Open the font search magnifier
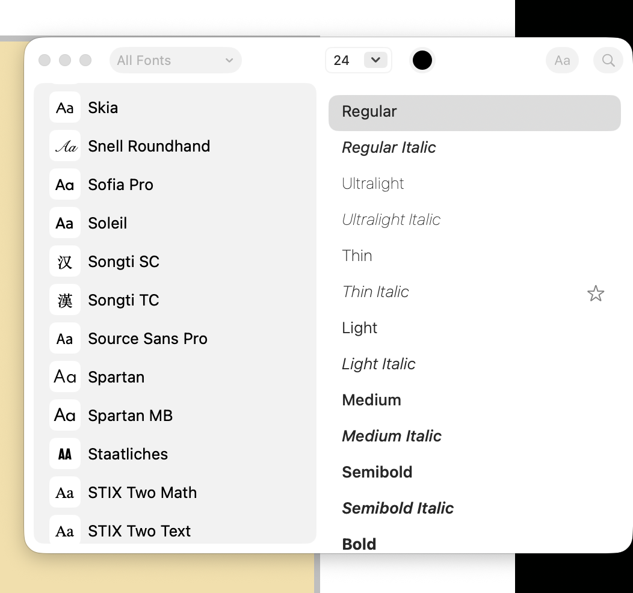Image resolution: width=633 pixels, height=593 pixels. point(608,61)
